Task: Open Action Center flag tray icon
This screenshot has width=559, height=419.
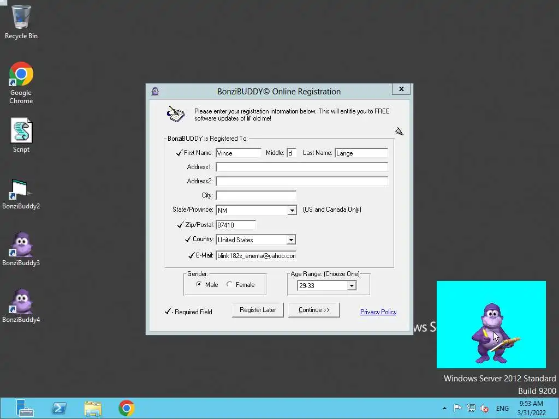Action: (457, 408)
